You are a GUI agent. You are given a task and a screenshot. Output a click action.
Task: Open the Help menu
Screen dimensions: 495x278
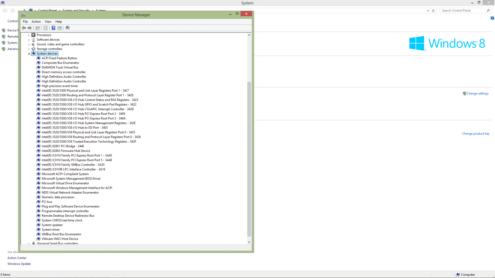tap(58, 22)
